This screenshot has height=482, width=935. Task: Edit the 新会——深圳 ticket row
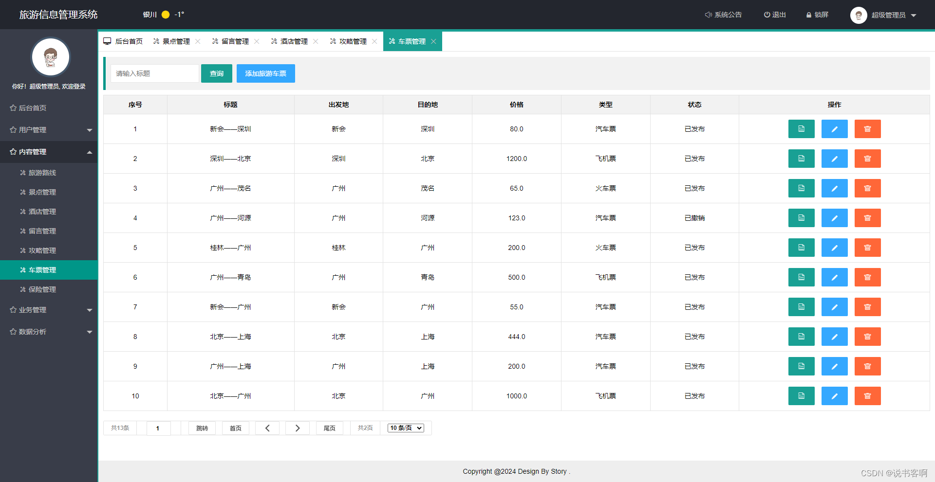834,129
